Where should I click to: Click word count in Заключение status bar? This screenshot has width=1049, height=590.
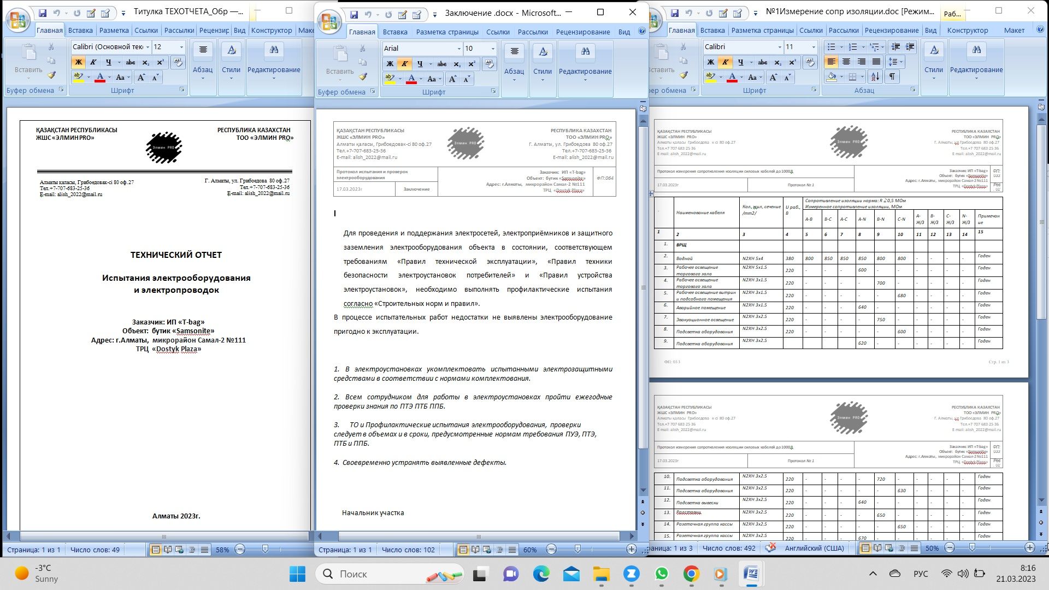tap(408, 550)
